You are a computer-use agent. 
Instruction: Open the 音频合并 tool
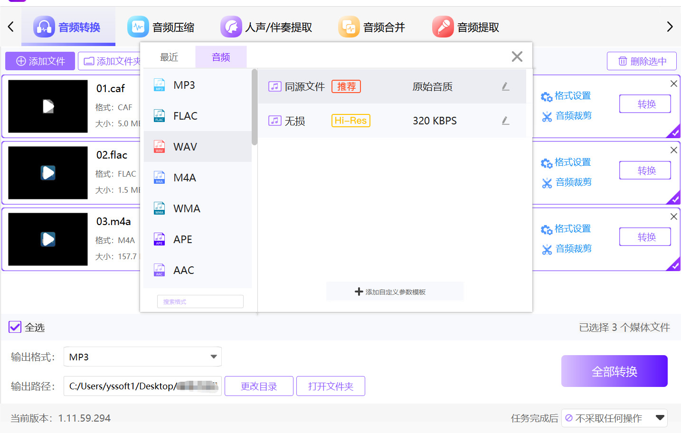pyautogui.click(x=372, y=27)
